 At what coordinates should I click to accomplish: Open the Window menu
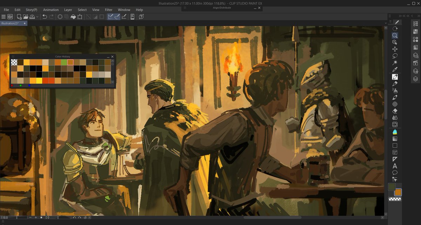pyautogui.click(x=124, y=10)
